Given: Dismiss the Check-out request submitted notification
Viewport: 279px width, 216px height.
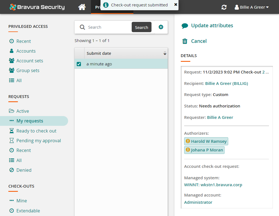Looking at the screenshot, I should tap(175, 4).
